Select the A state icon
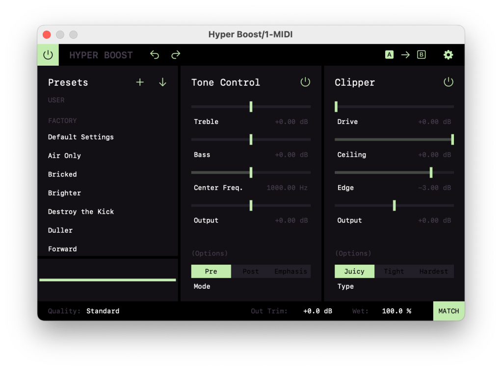The width and height of the screenshot is (502, 370). (389, 55)
